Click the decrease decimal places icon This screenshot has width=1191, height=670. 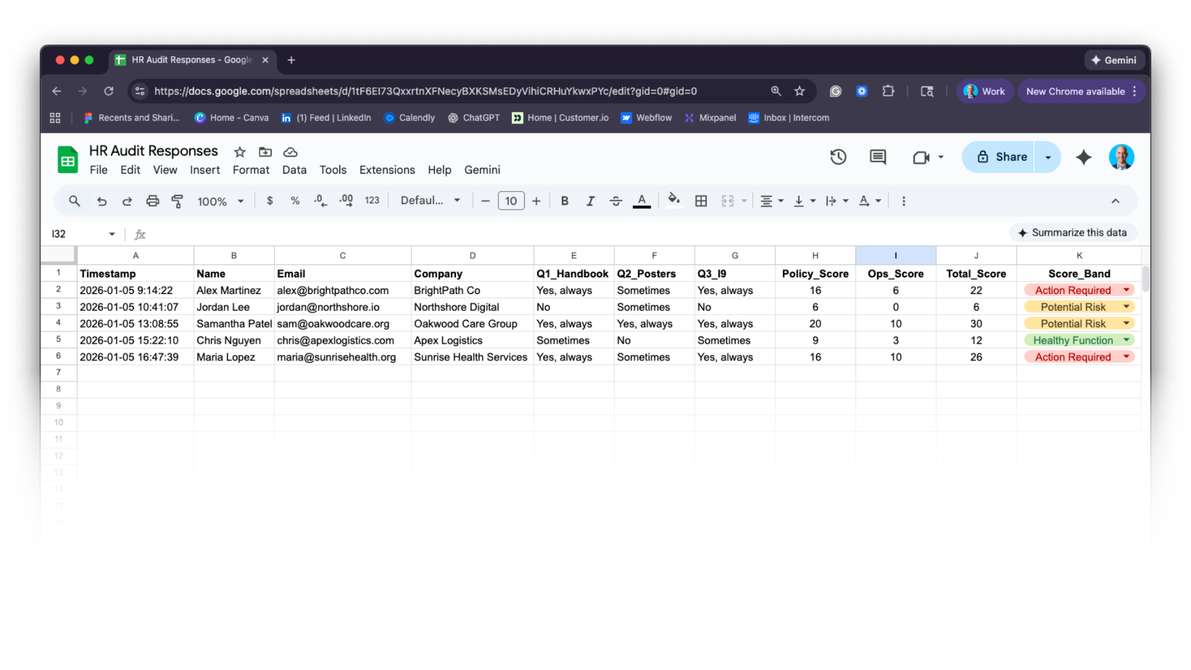coord(320,201)
